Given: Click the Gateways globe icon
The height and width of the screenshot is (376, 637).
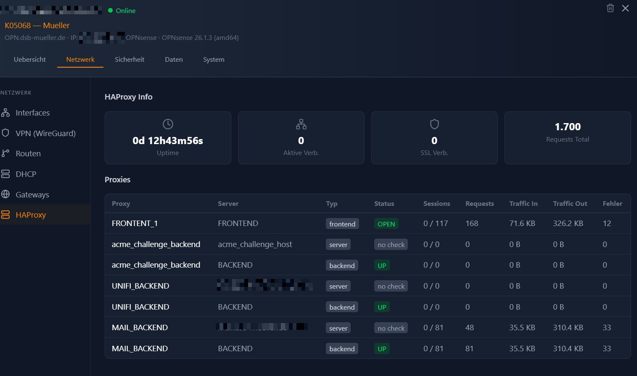Looking at the screenshot, I should [x=5, y=194].
